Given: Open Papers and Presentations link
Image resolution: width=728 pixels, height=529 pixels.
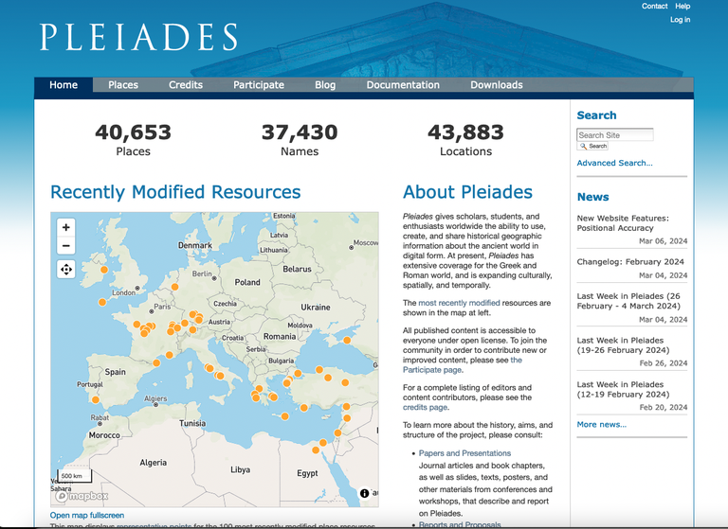Looking at the screenshot, I should tap(464, 453).
